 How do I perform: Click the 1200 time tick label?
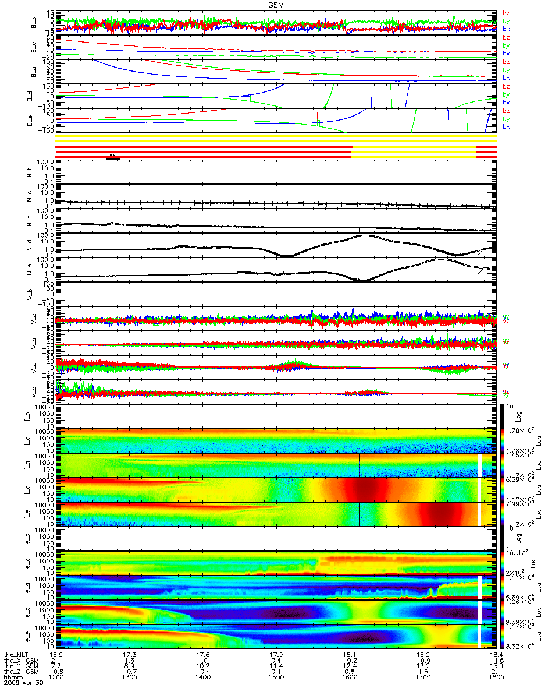pos(56,678)
